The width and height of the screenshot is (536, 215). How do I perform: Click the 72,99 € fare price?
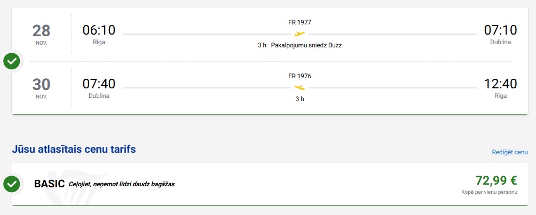tap(496, 180)
